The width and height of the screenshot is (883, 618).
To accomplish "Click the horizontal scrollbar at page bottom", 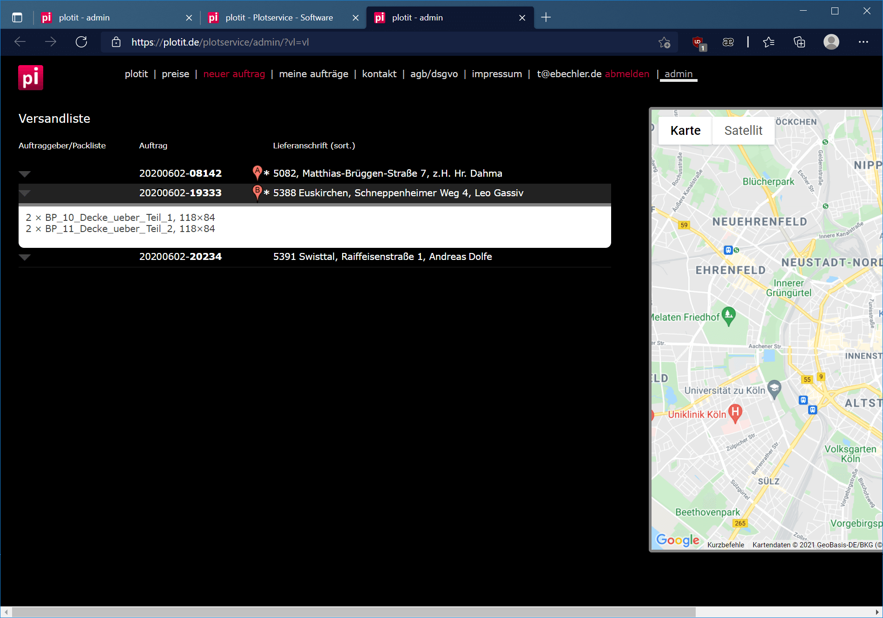I will tap(353, 612).
